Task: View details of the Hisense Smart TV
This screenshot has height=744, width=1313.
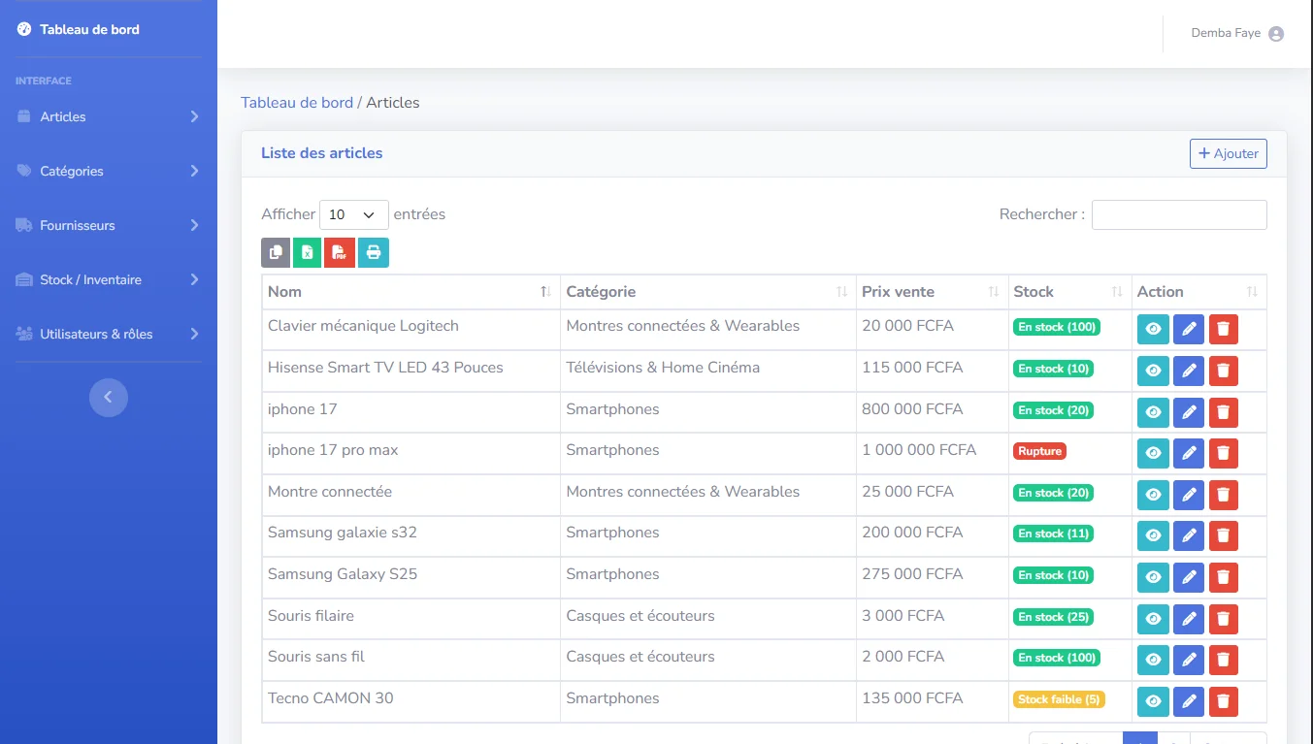Action: tap(1152, 370)
